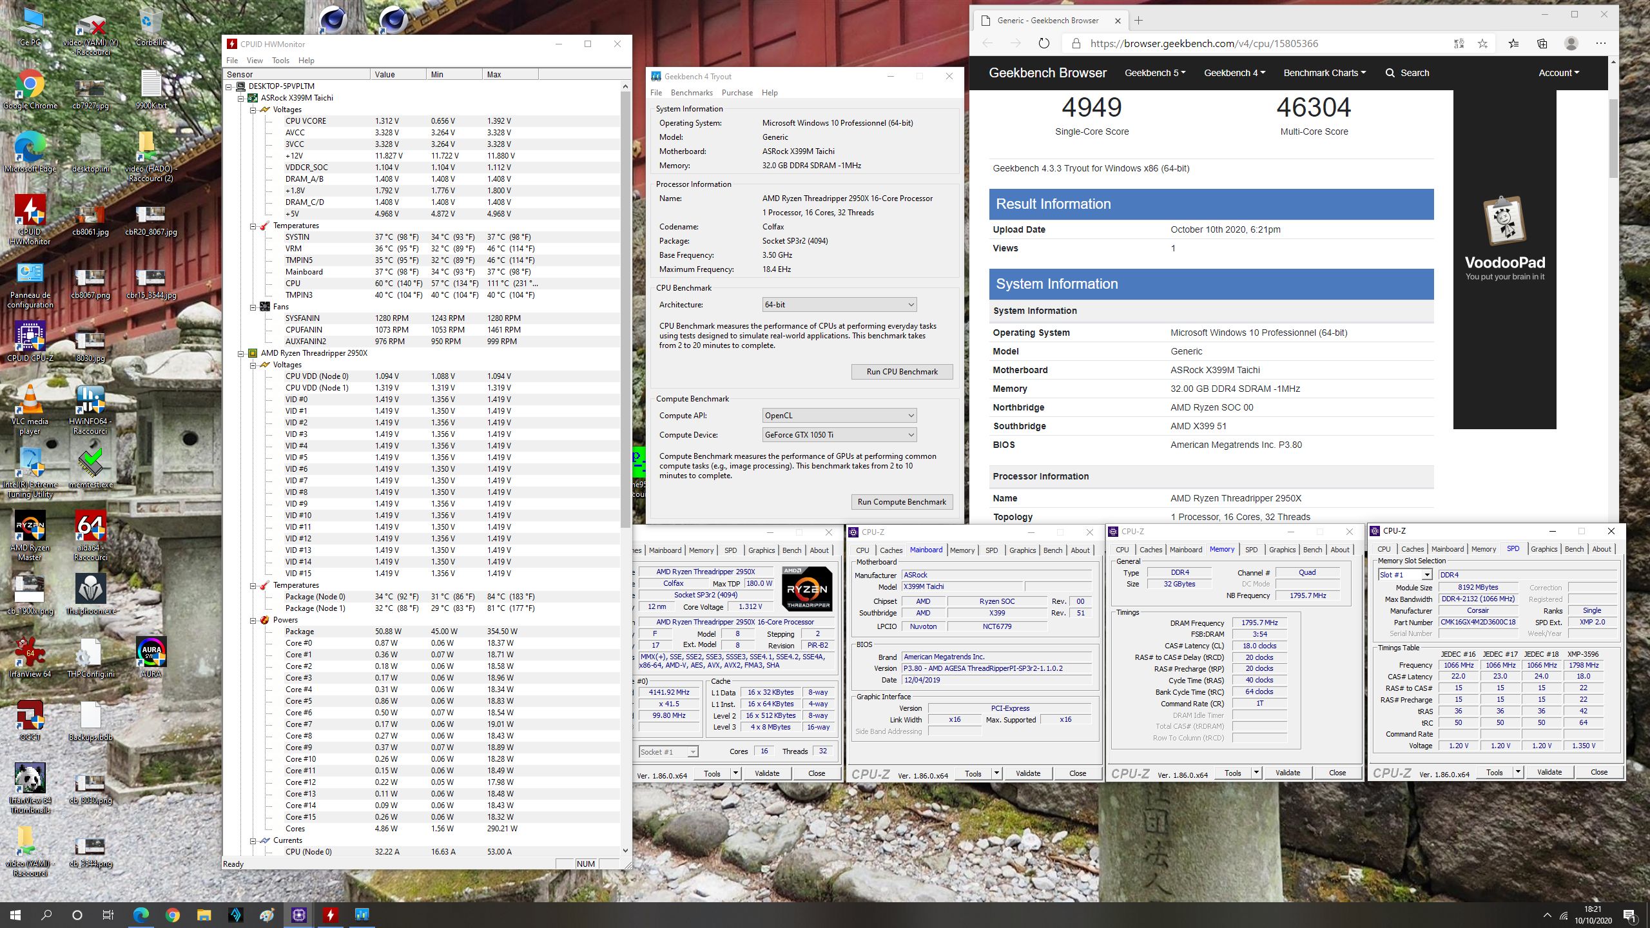Select the CPUID CPU-Z desktop icon
The height and width of the screenshot is (928, 1650).
point(30,342)
